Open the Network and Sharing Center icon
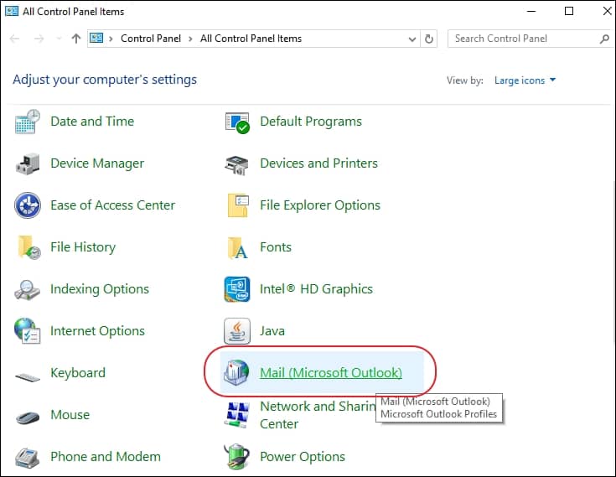 [237, 415]
